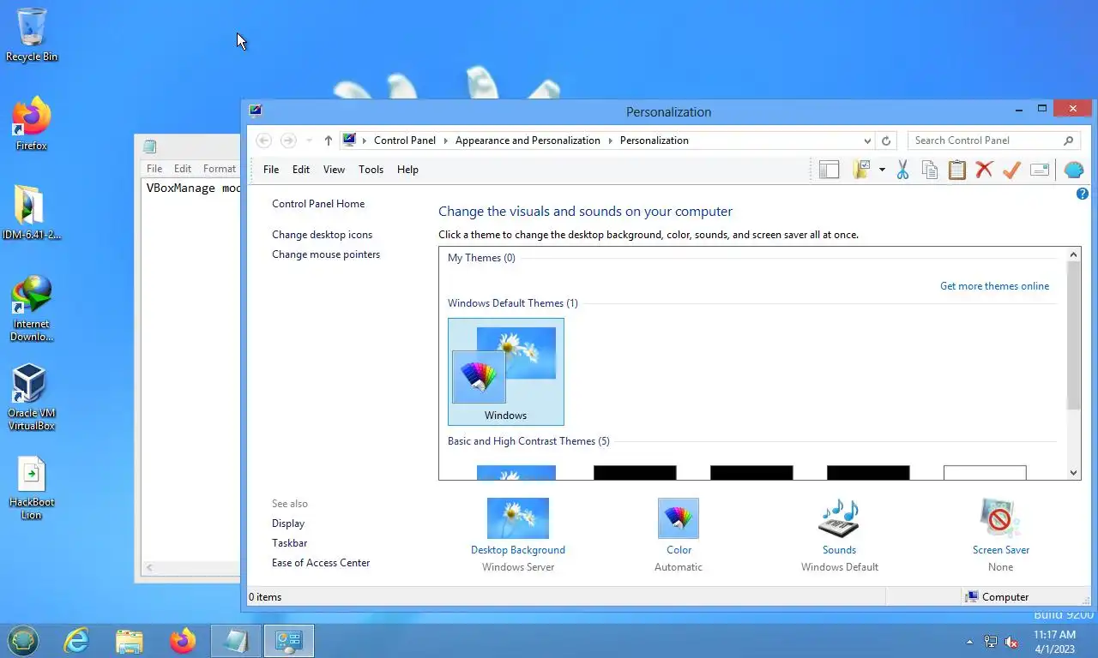Image resolution: width=1098 pixels, height=658 pixels.
Task: Click the Paste clipboard toolbar icon
Action: tap(957, 170)
